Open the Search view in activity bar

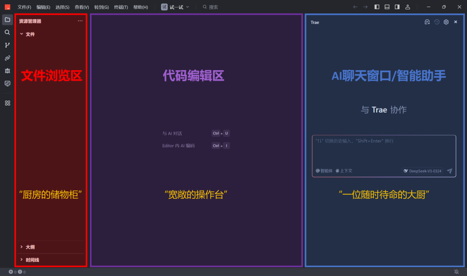point(7,32)
